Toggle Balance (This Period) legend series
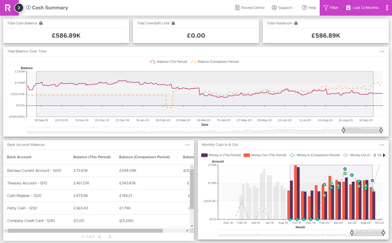 coord(167,62)
